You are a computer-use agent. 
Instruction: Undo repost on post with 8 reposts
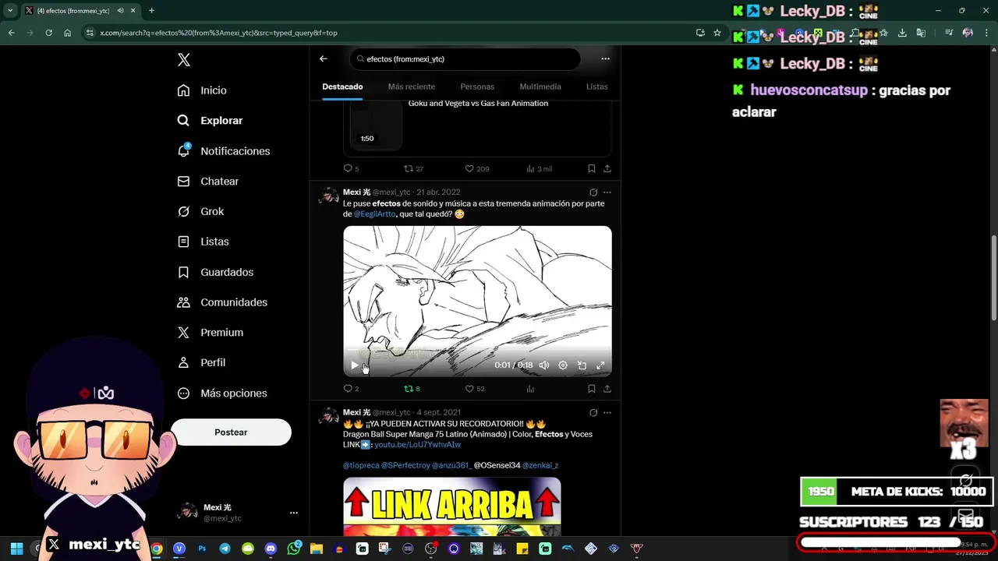click(412, 389)
